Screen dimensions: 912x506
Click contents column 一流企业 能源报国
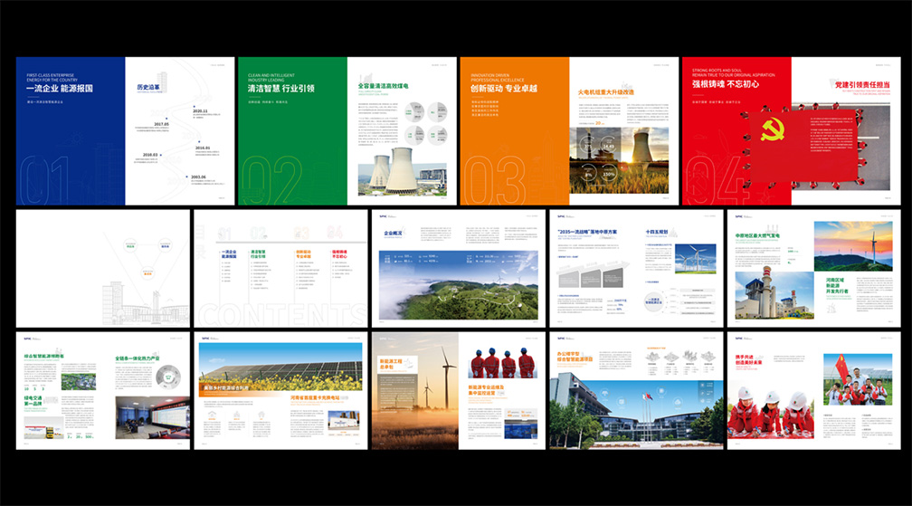[229, 254]
